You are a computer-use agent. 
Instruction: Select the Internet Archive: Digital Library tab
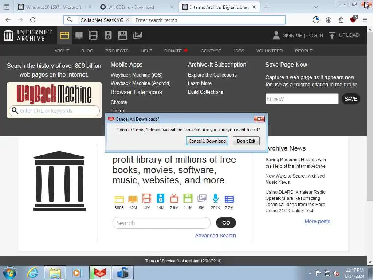219,7
